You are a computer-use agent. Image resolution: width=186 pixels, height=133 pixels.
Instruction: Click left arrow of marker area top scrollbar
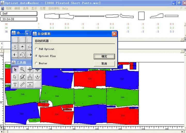coord(2,51)
